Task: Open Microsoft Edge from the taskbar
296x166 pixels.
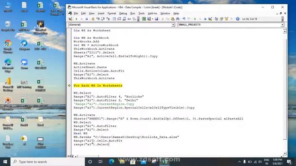Action: (x=111, y=162)
